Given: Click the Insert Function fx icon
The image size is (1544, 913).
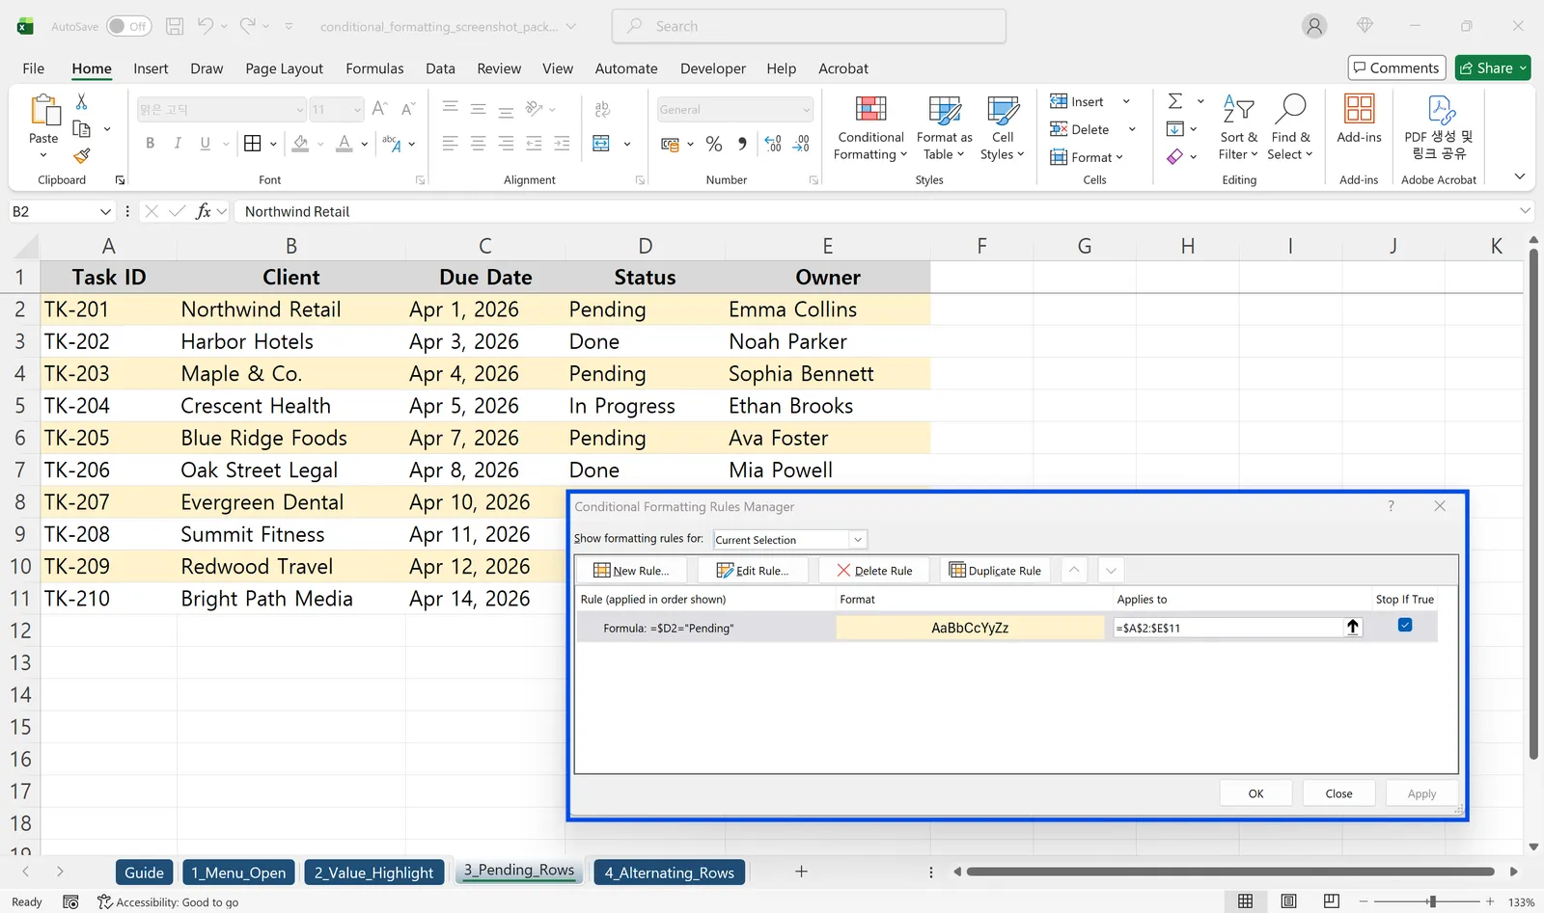Looking at the screenshot, I should click(x=203, y=211).
